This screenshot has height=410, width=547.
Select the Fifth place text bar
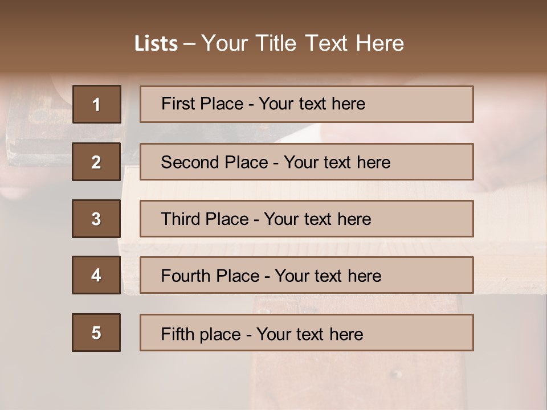click(307, 333)
